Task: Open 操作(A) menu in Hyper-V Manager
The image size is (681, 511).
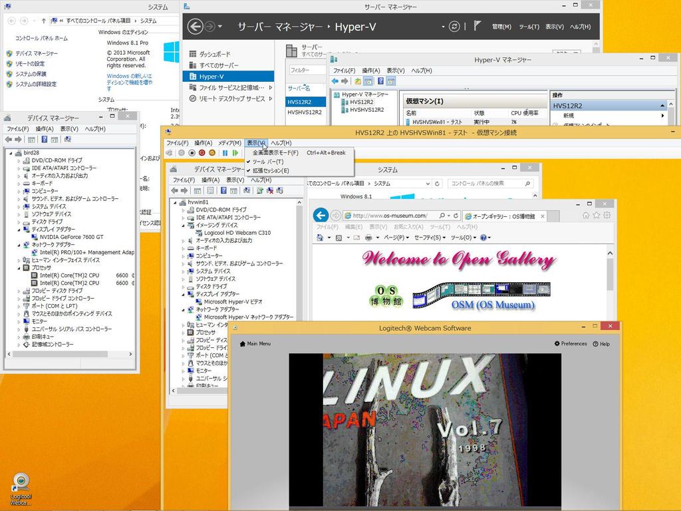Action: click(371, 71)
